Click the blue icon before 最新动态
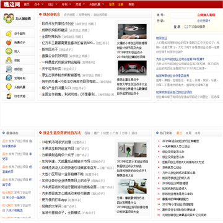Image resolution: width=223 pixels, height=223 pixels. [x=4, y=133]
